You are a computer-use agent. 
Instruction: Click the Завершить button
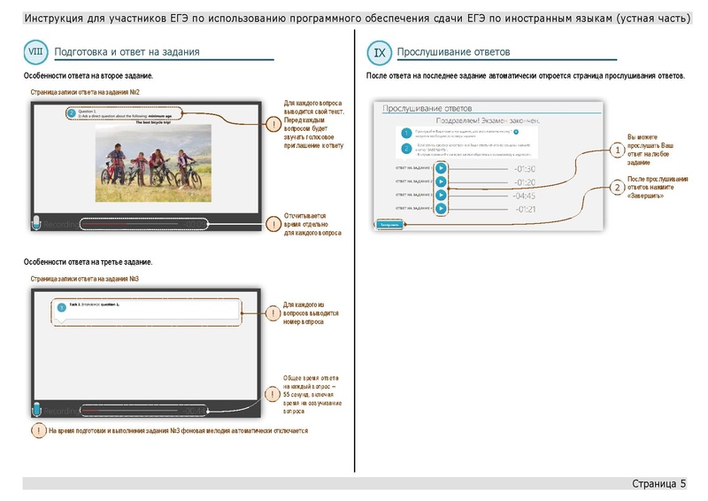[388, 225]
